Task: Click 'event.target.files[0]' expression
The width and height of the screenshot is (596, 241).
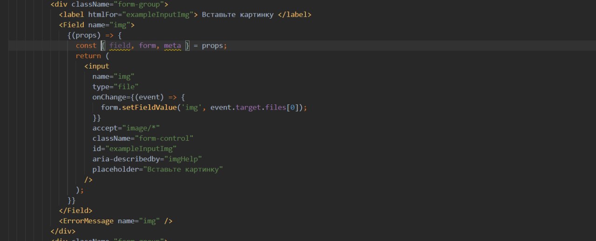Action: click(257, 107)
